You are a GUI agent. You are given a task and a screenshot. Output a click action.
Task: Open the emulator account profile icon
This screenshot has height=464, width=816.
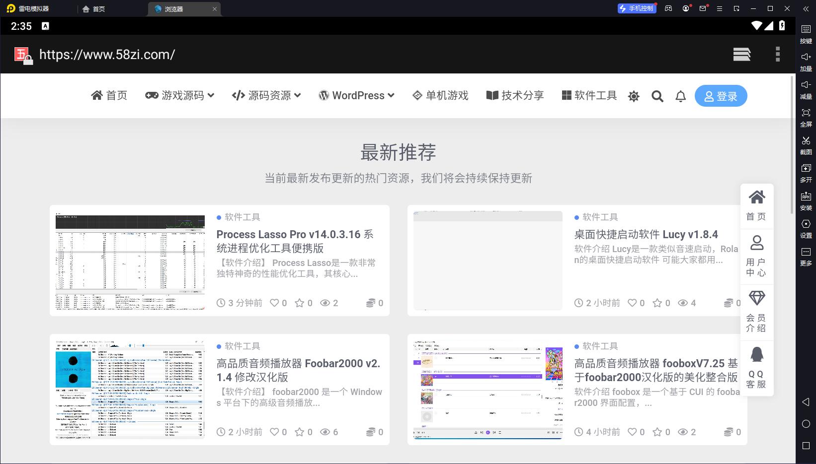point(686,8)
